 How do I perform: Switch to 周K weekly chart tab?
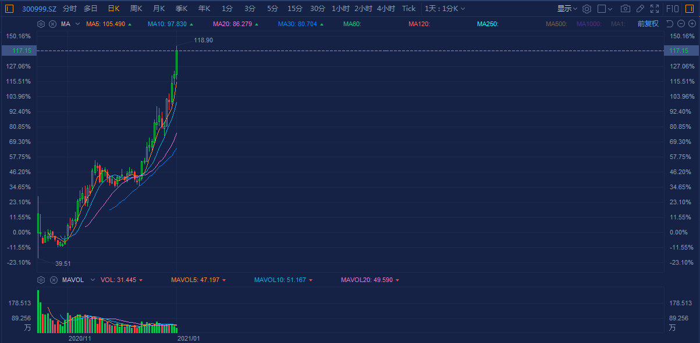(136, 9)
